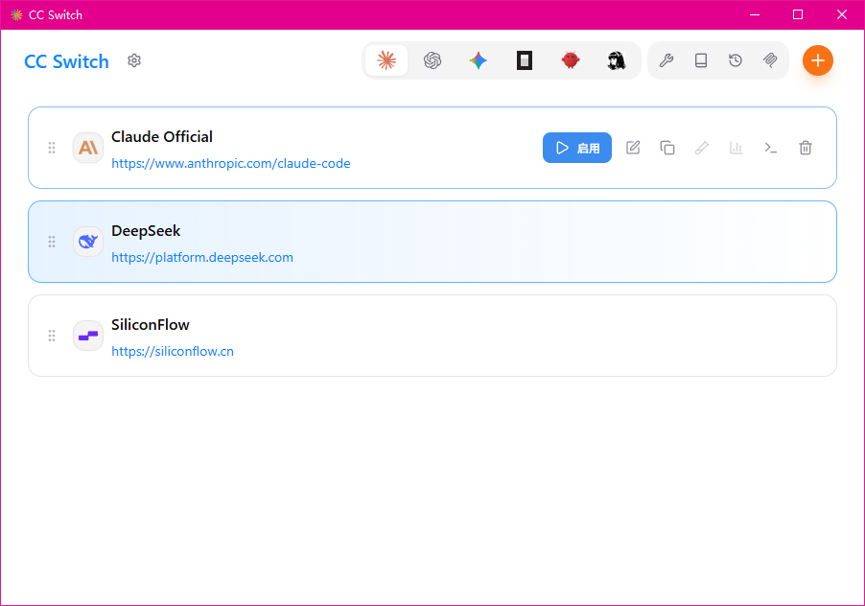Click the Claude Official drag handle
Viewport: 865px width, 606px height.
pyautogui.click(x=52, y=148)
